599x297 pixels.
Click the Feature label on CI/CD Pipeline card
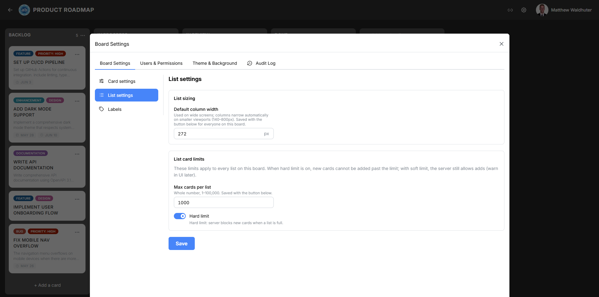(23, 54)
